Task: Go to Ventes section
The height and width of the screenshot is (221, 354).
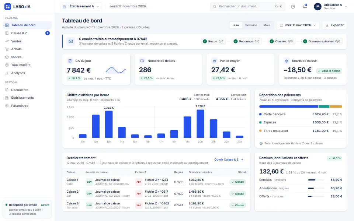Action: pos(27,41)
